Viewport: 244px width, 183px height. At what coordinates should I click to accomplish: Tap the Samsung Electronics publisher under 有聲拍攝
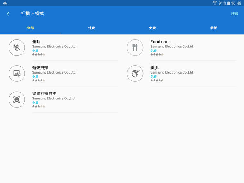[x=54, y=72]
